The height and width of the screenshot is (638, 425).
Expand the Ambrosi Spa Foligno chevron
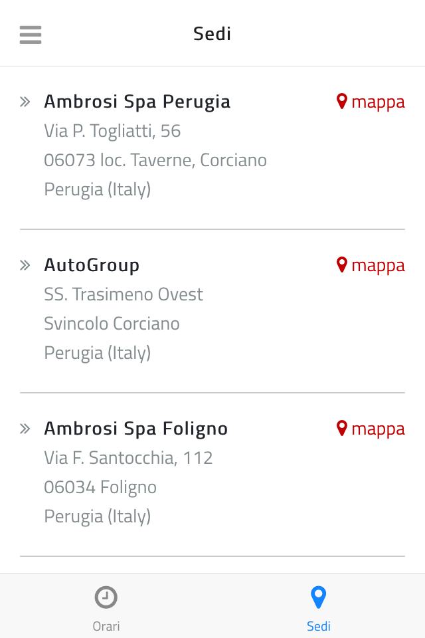click(x=25, y=429)
